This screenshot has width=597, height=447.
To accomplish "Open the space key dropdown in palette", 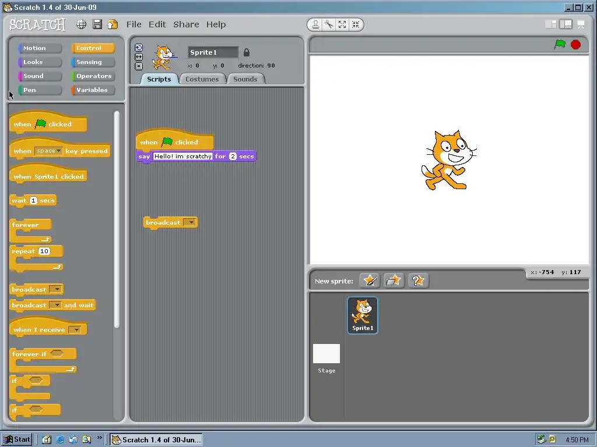I will pyautogui.click(x=48, y=151).
